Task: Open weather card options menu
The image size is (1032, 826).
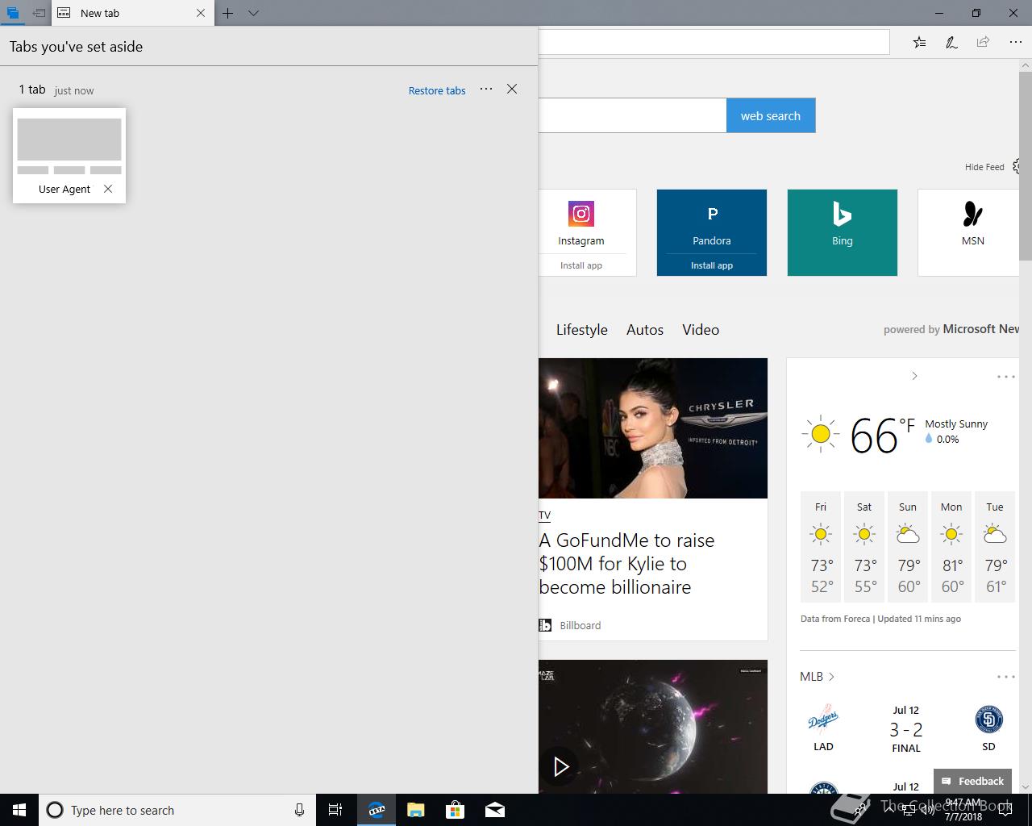Action: pyautogui.click(x=1005, y=377)
